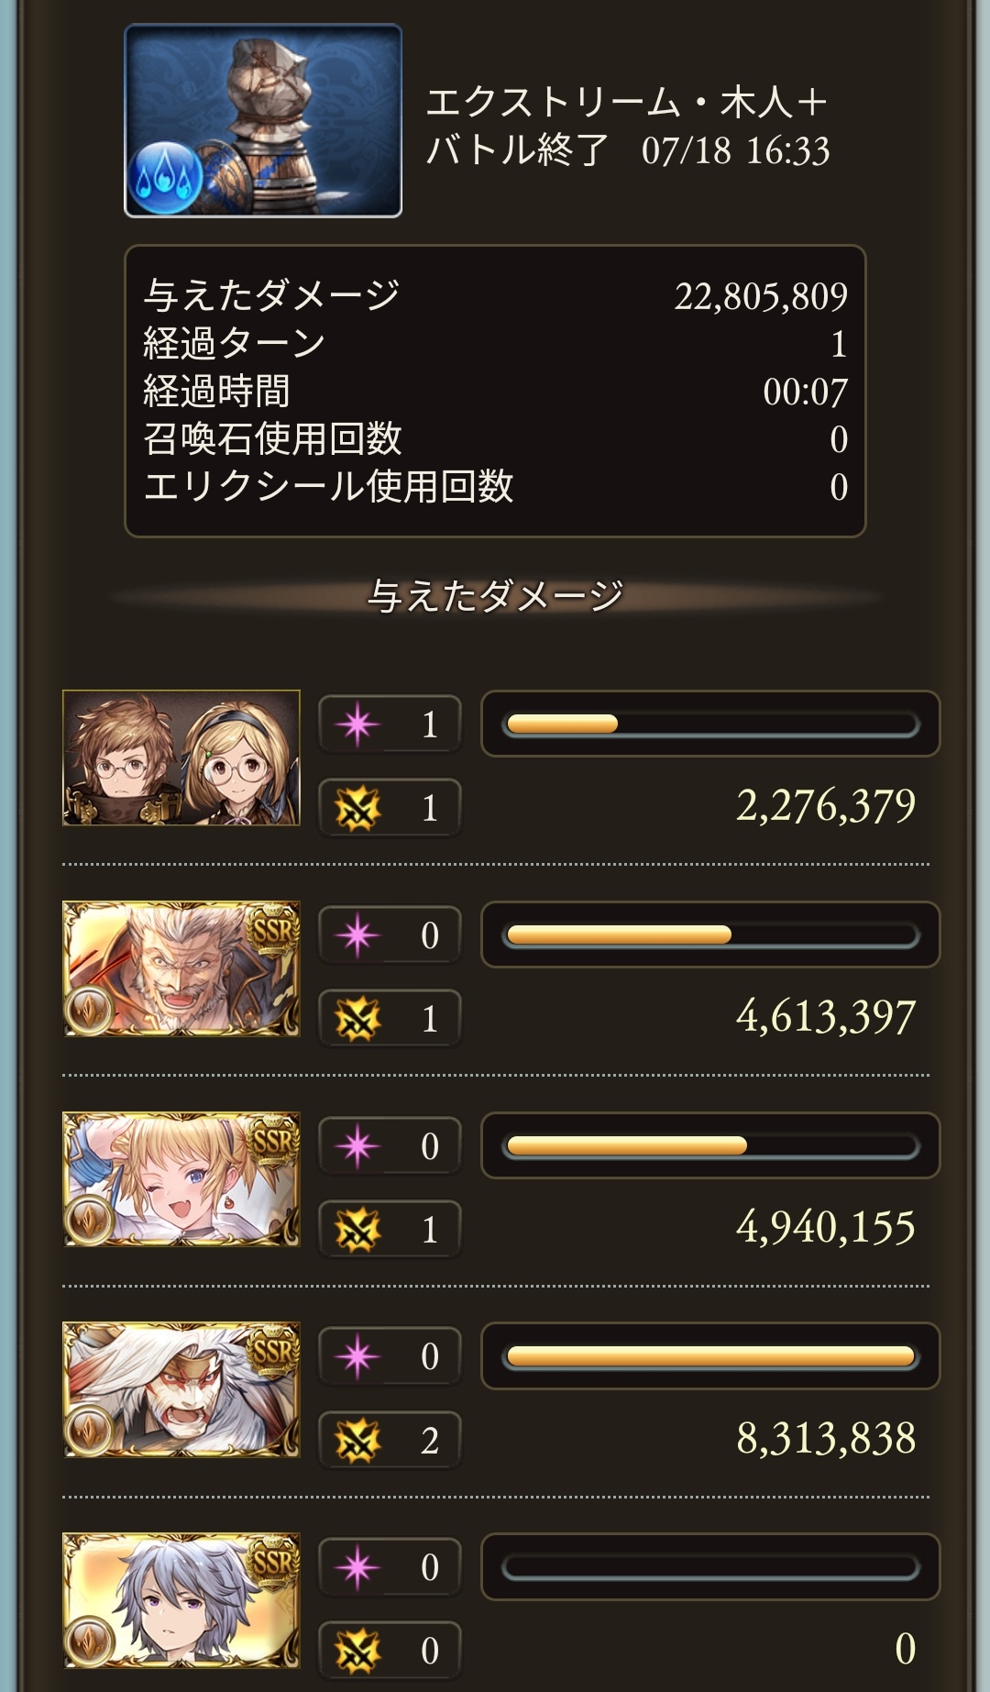Tap the water element badge icon
This screenshot has width=990, height=1692.
[x=167, y=178]
